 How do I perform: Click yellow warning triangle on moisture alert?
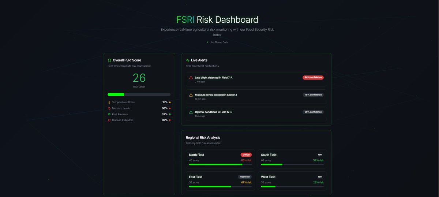click(x=191, y=95)
